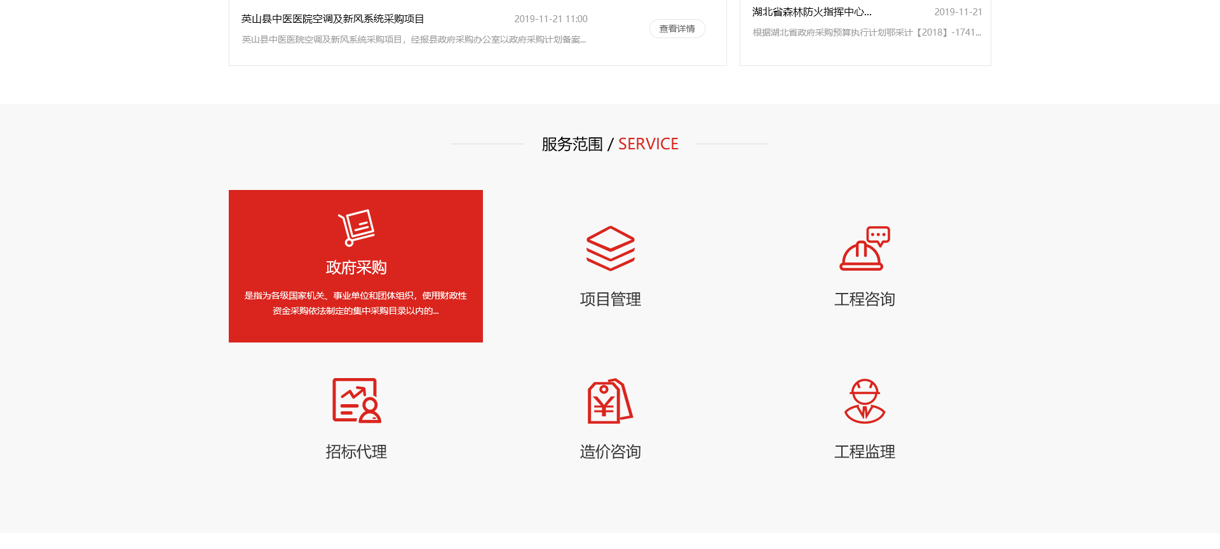The image size is (1220, 549).
Task: Click the 查看详情 button
Action: (677, 29)
